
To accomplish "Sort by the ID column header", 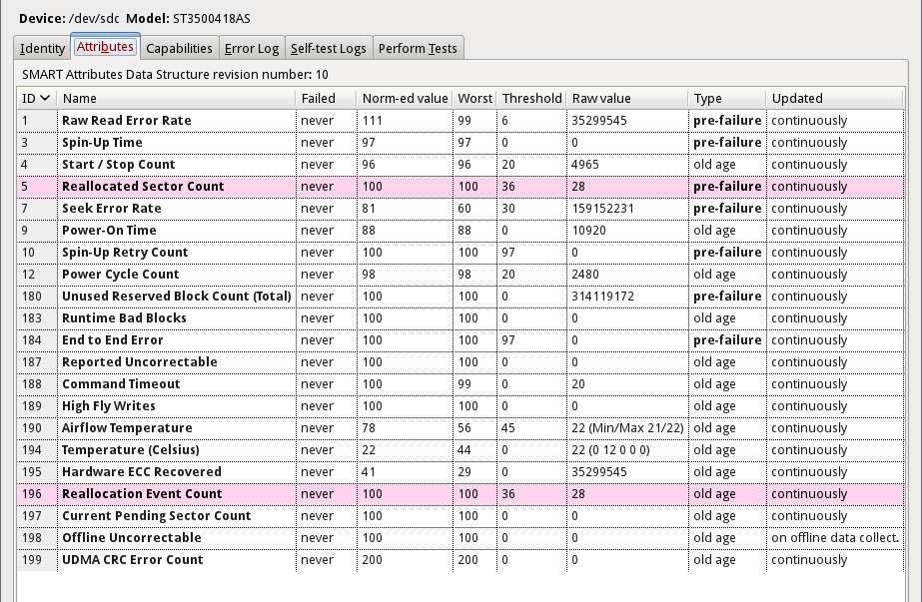I will click(36, 98).
